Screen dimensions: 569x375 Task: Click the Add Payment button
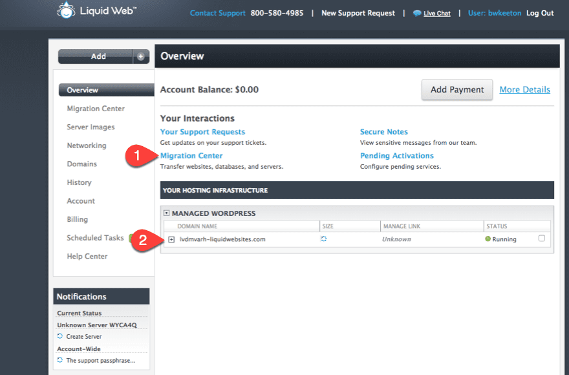[x=457, y=90]
